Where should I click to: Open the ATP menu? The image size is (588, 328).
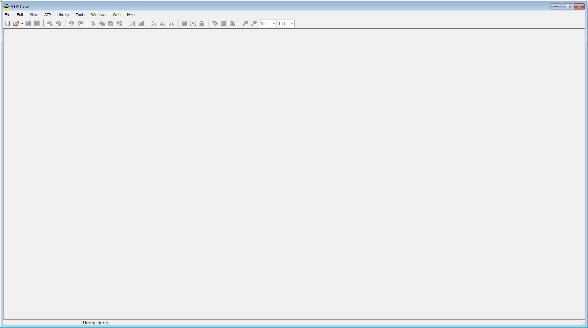pos(48,15)
